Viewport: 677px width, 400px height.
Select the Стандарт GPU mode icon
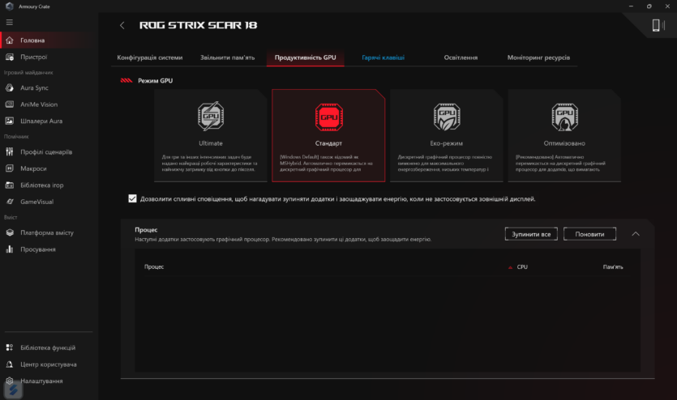point(329,117)
